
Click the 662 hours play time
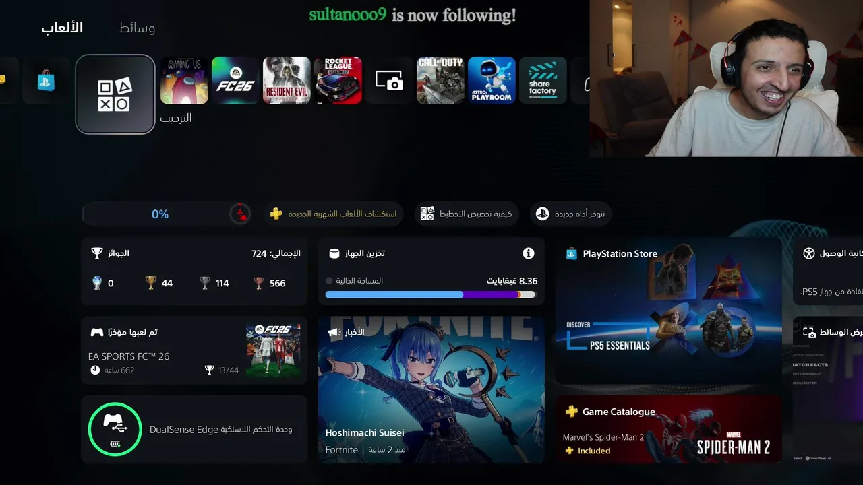[x=112, y=370]
